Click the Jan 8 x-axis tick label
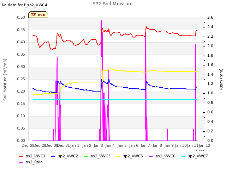226x169 pixels. click(x=157, y=145)
